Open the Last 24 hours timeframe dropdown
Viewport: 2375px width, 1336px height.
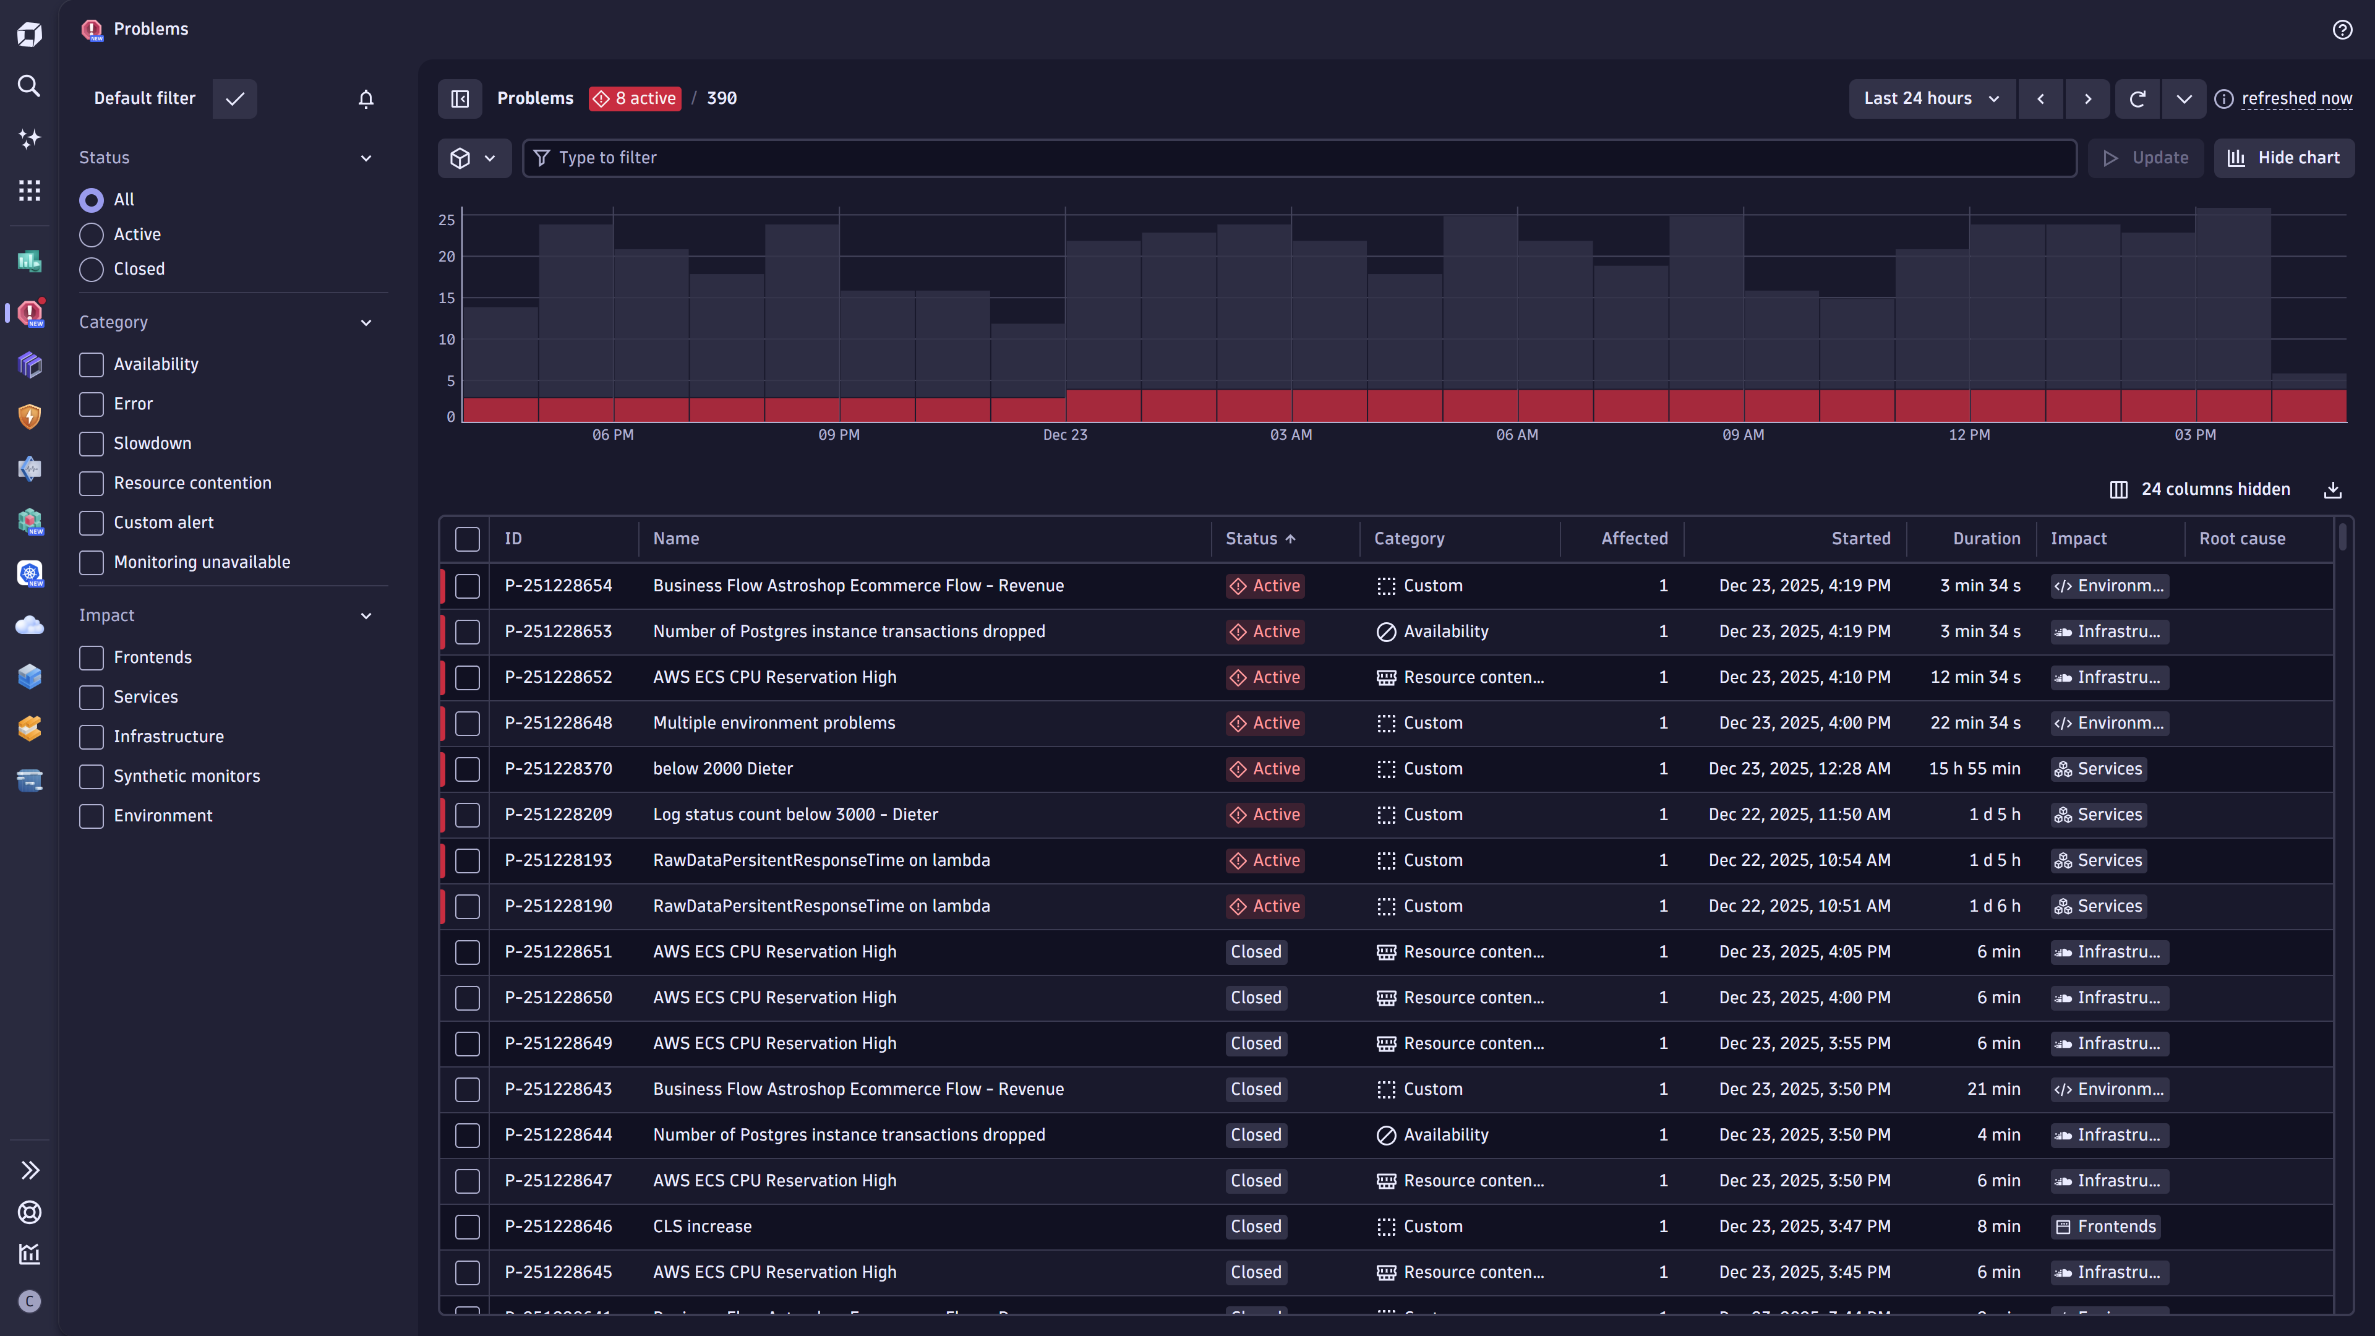point(1932,99)
